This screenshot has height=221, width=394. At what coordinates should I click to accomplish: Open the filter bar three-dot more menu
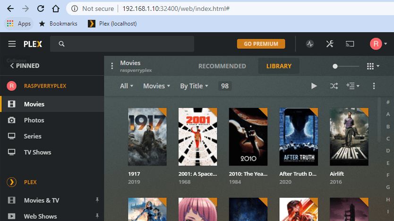coord(374,86)
